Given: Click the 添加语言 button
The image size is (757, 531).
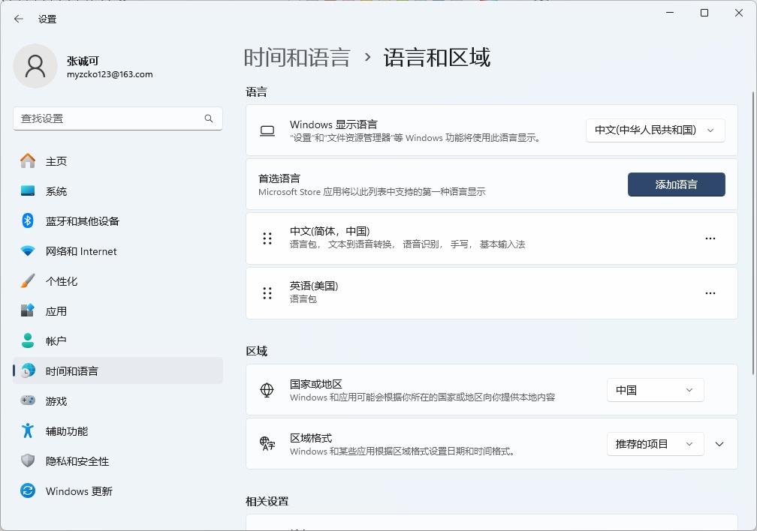Looking at the screenshot, I should click(677, 184).
